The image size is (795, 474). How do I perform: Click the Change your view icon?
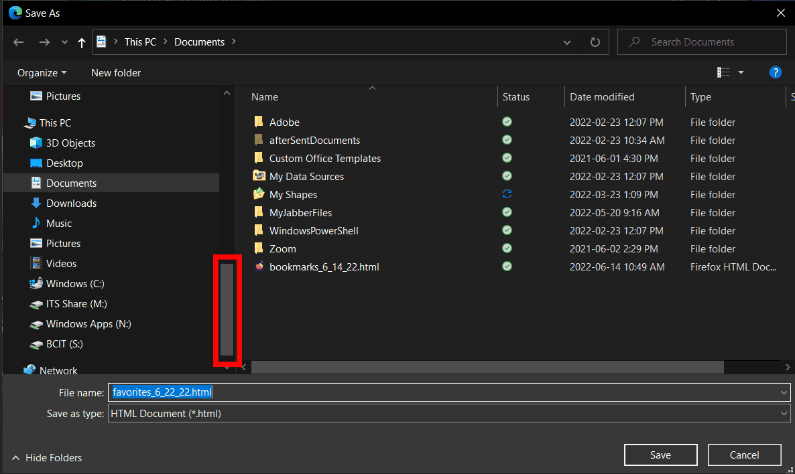(x=723, y=72)
